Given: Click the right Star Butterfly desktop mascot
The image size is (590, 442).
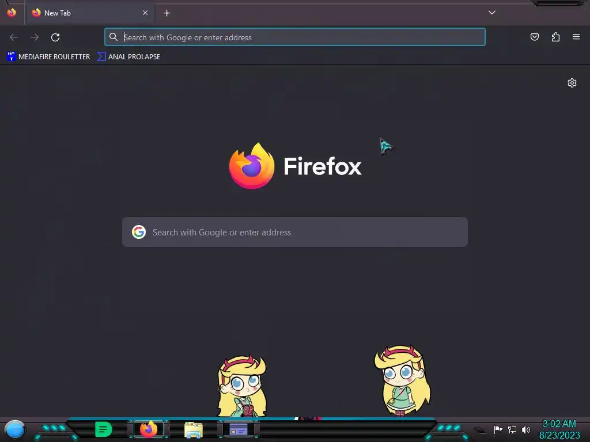Looking at the screenshot, I should point(403,381).
